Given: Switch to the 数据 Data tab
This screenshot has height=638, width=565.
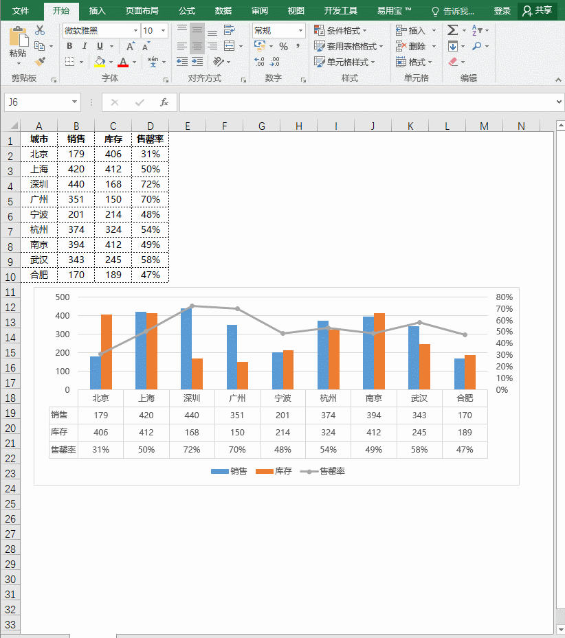Looking at the screenshot, I should 223,10.
